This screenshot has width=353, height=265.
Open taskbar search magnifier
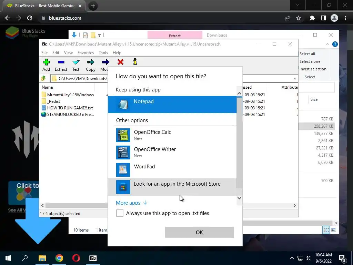pos(25,258)
